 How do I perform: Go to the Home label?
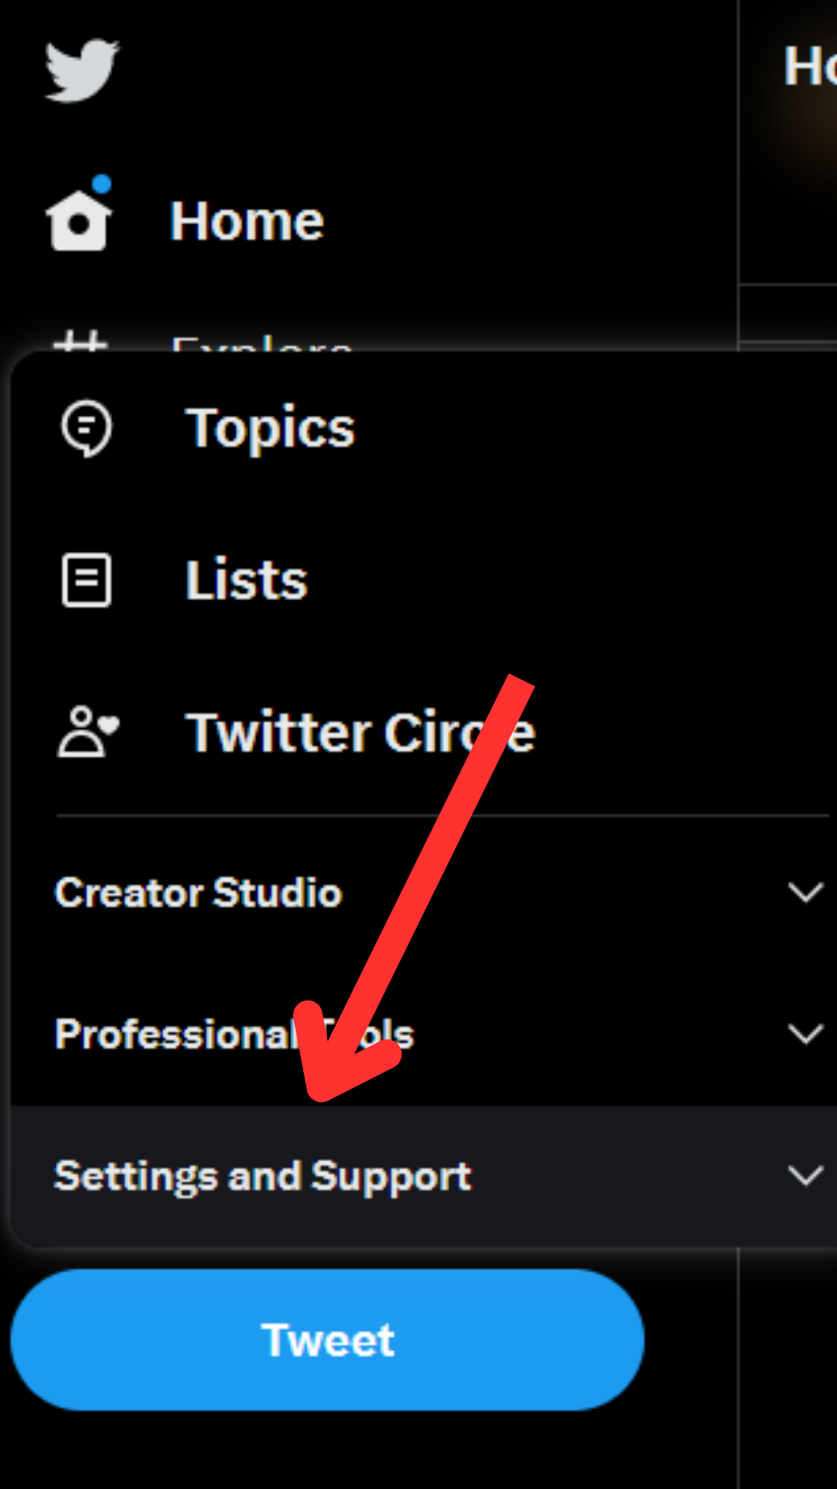[246, 222]
